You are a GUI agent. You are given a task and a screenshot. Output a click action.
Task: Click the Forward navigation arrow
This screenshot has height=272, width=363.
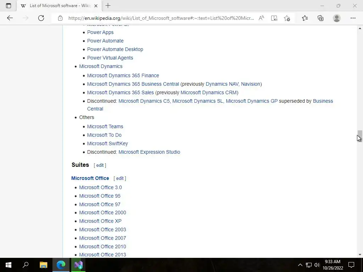[x=26, y=18]
